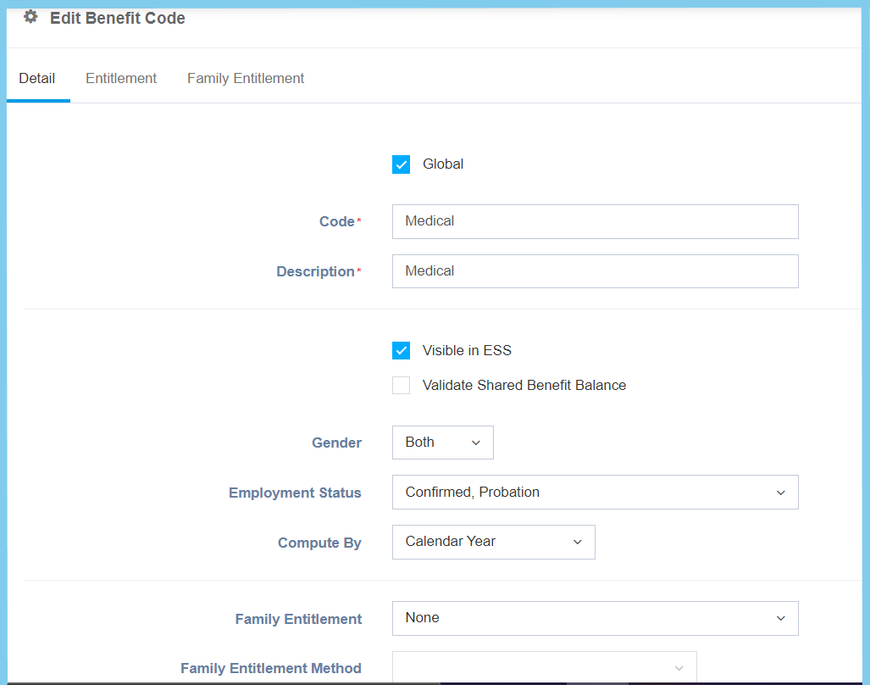Click the Gender field label
Viewport: 870px width, 685px height.
[x=336, y=443]
